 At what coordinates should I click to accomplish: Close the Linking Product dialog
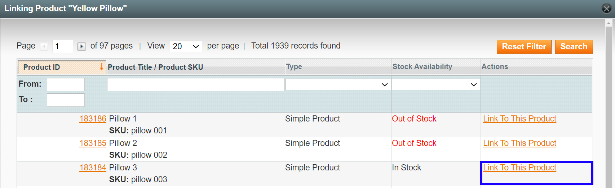click(x=607, y=9)
